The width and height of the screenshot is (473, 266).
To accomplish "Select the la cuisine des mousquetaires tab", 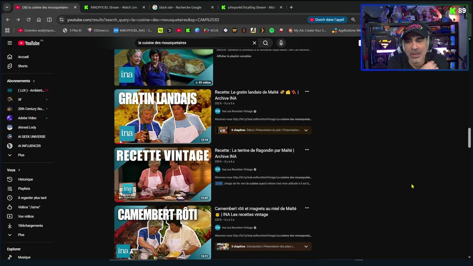I will pos(46,7).
